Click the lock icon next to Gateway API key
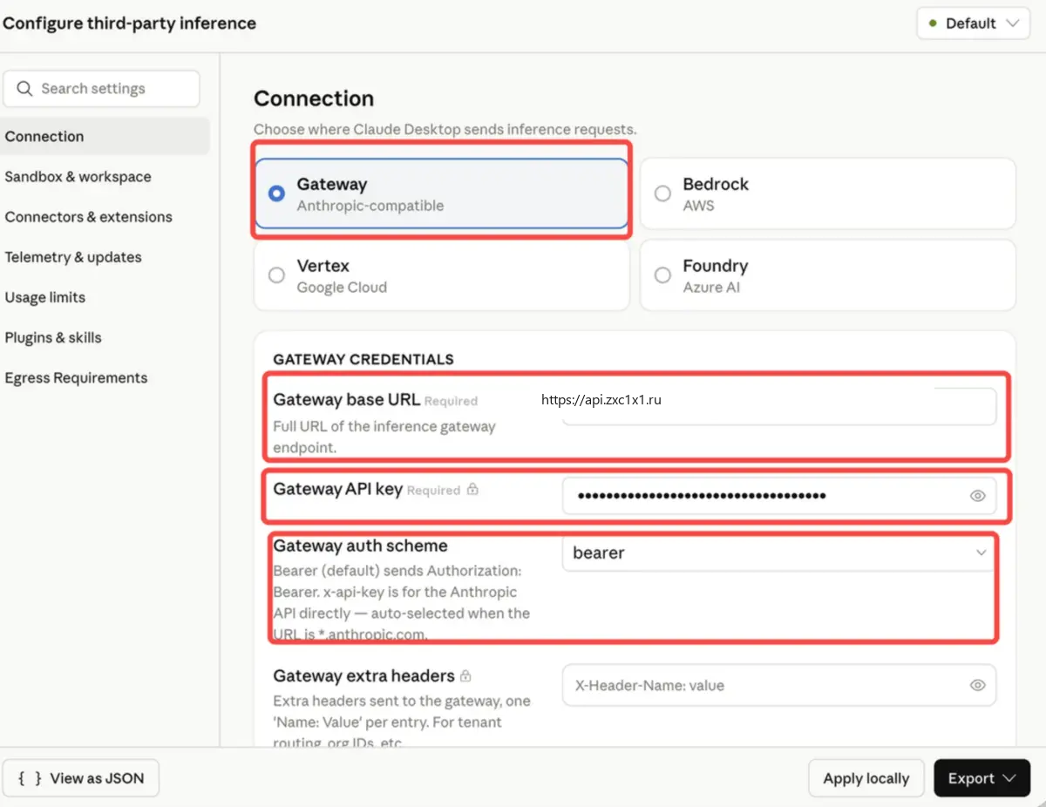Screen dimensions: 1046x807 472,490
